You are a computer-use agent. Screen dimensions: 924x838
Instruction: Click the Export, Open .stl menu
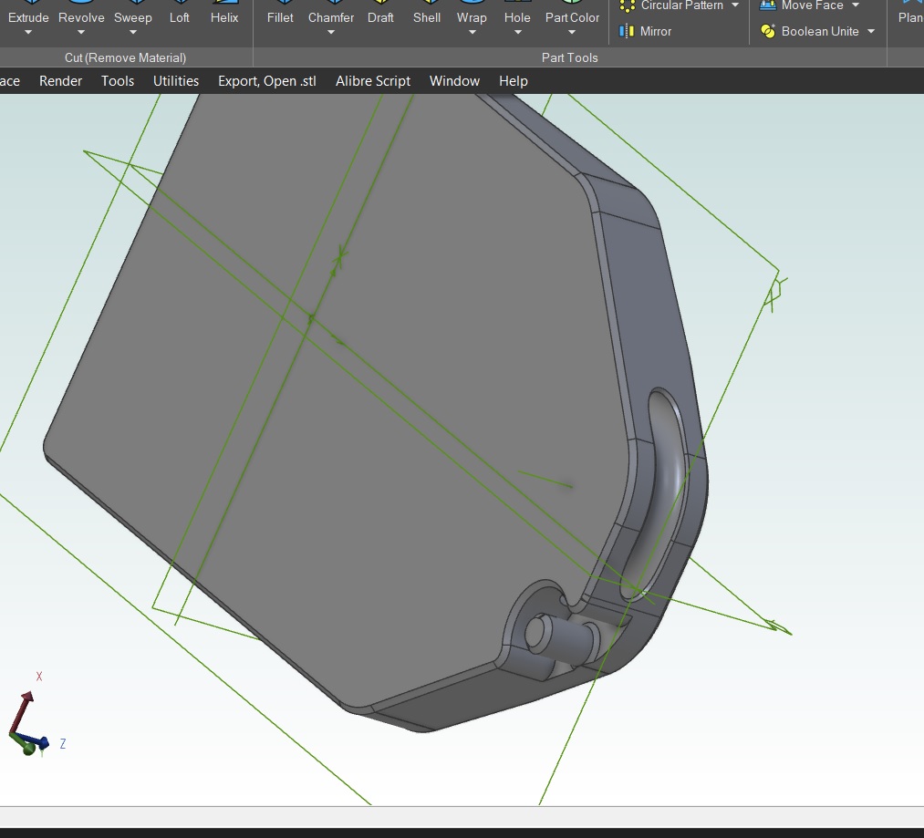point(267,81)
